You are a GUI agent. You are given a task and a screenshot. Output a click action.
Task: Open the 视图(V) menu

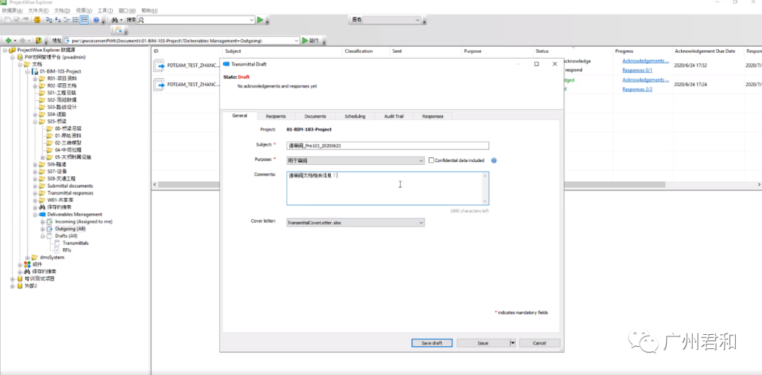point(83,10)
